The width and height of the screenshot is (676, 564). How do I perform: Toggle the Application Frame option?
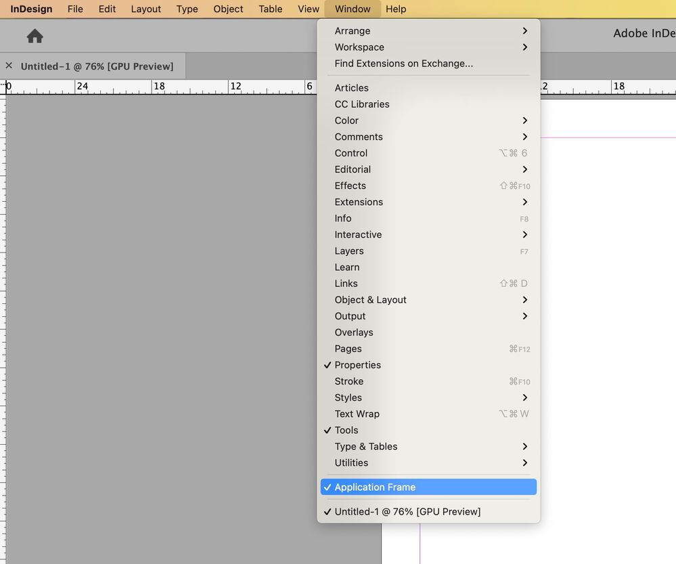click(x=428, y=487)
